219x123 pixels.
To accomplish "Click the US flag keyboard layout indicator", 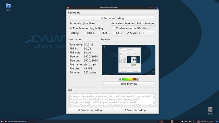I will pos(198,122).
